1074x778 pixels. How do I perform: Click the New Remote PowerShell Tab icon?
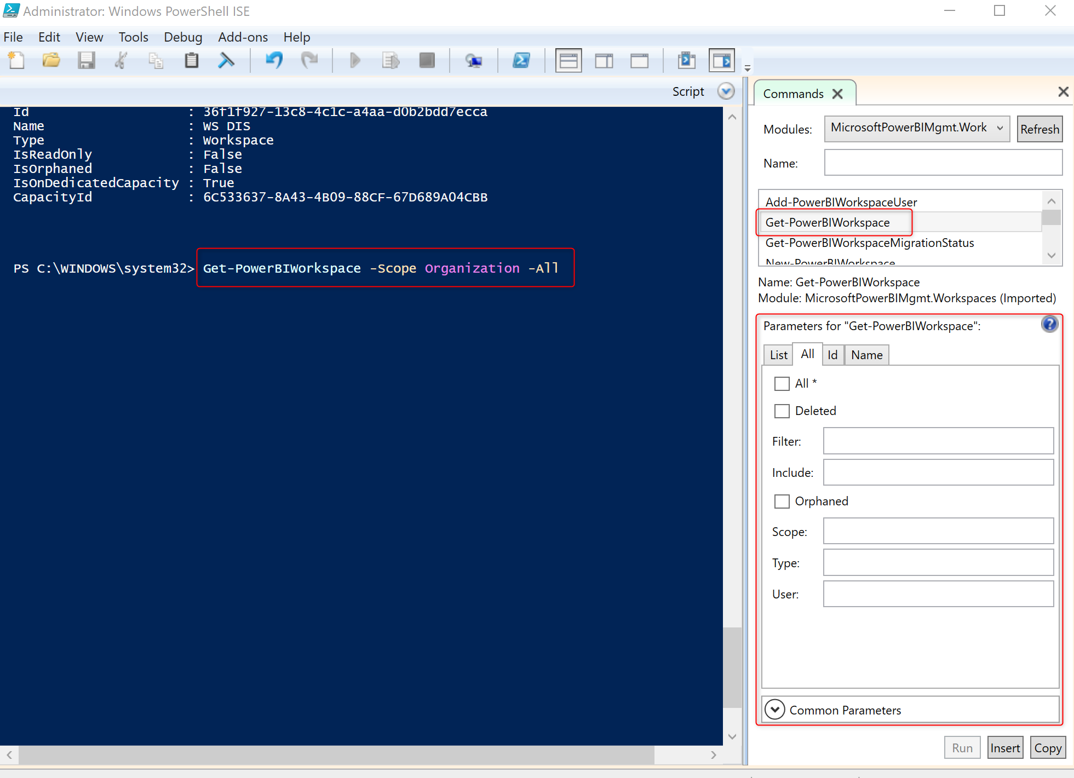[473, 60]
